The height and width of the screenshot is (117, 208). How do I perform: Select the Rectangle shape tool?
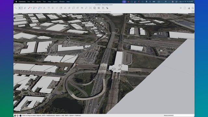click(x=39, y=8)
